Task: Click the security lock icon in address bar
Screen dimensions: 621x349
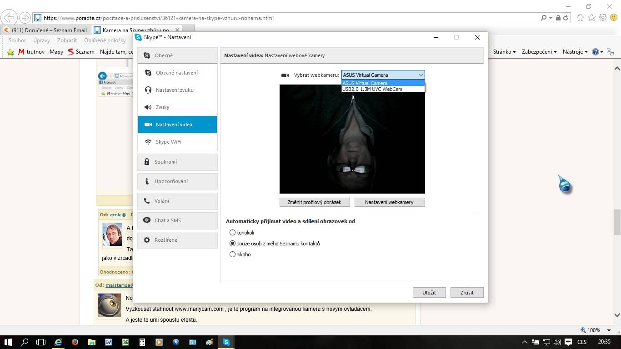Action: [558, 18]
